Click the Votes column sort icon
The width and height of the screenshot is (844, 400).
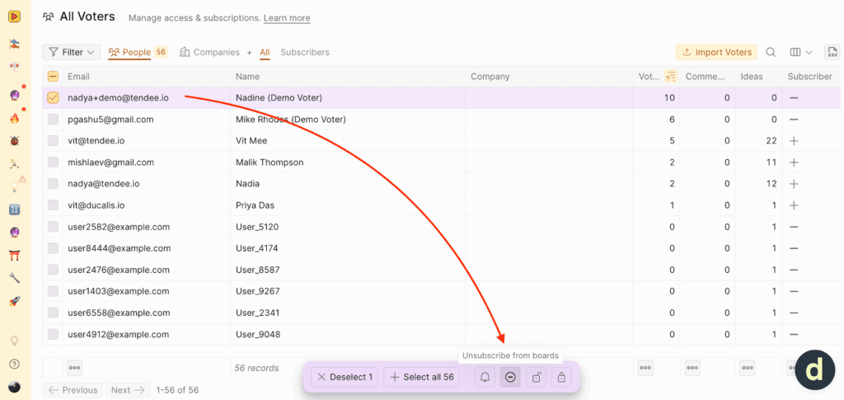click(x=670, y=77)
